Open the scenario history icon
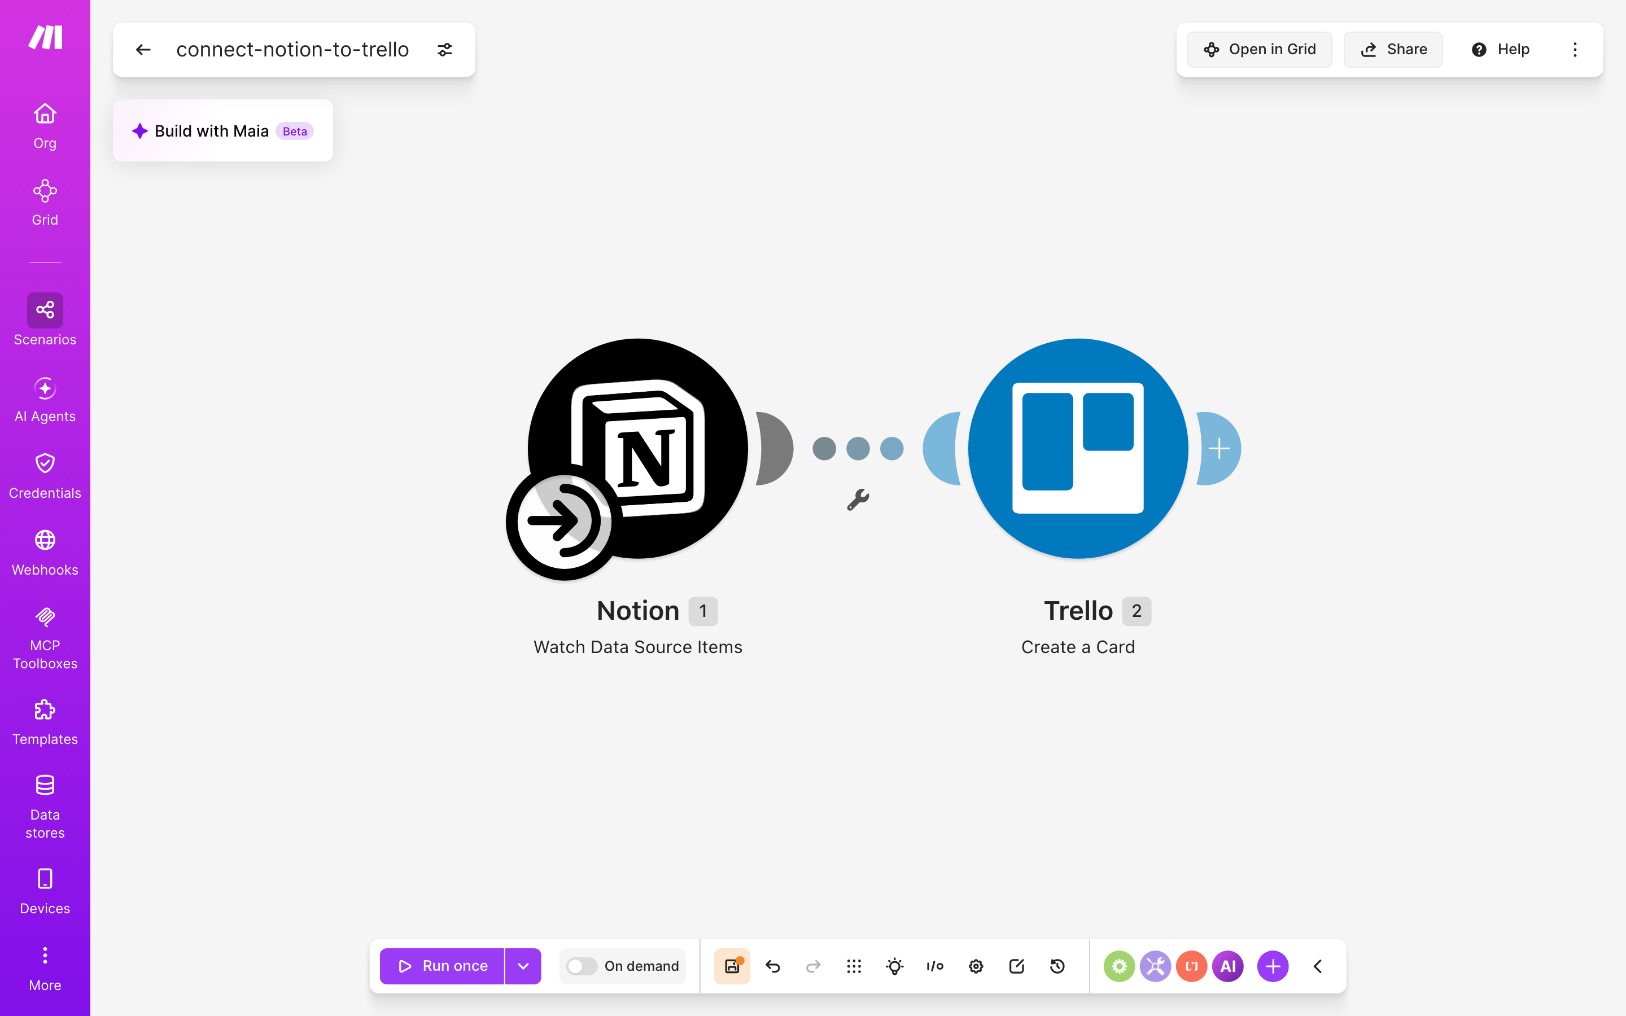The image size is (1626, 1016). pos(1057,966)
